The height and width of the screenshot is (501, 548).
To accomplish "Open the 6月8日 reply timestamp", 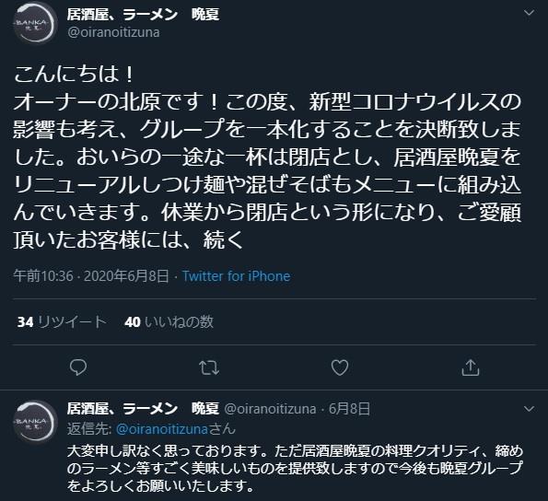I will [349, 409].
